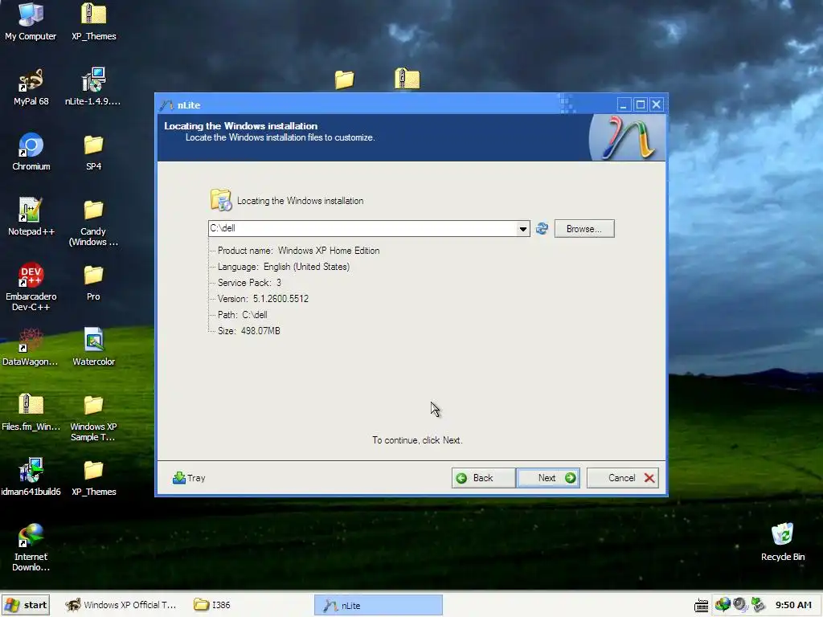The height and width of the screenshot is (617, 823).
Task: Select the nLite-1.4.9 installer icon
Action: 93,87
